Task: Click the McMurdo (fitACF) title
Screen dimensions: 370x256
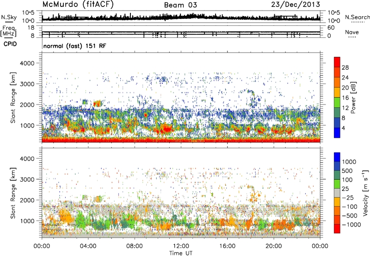Action: click(x=78, y=5)
